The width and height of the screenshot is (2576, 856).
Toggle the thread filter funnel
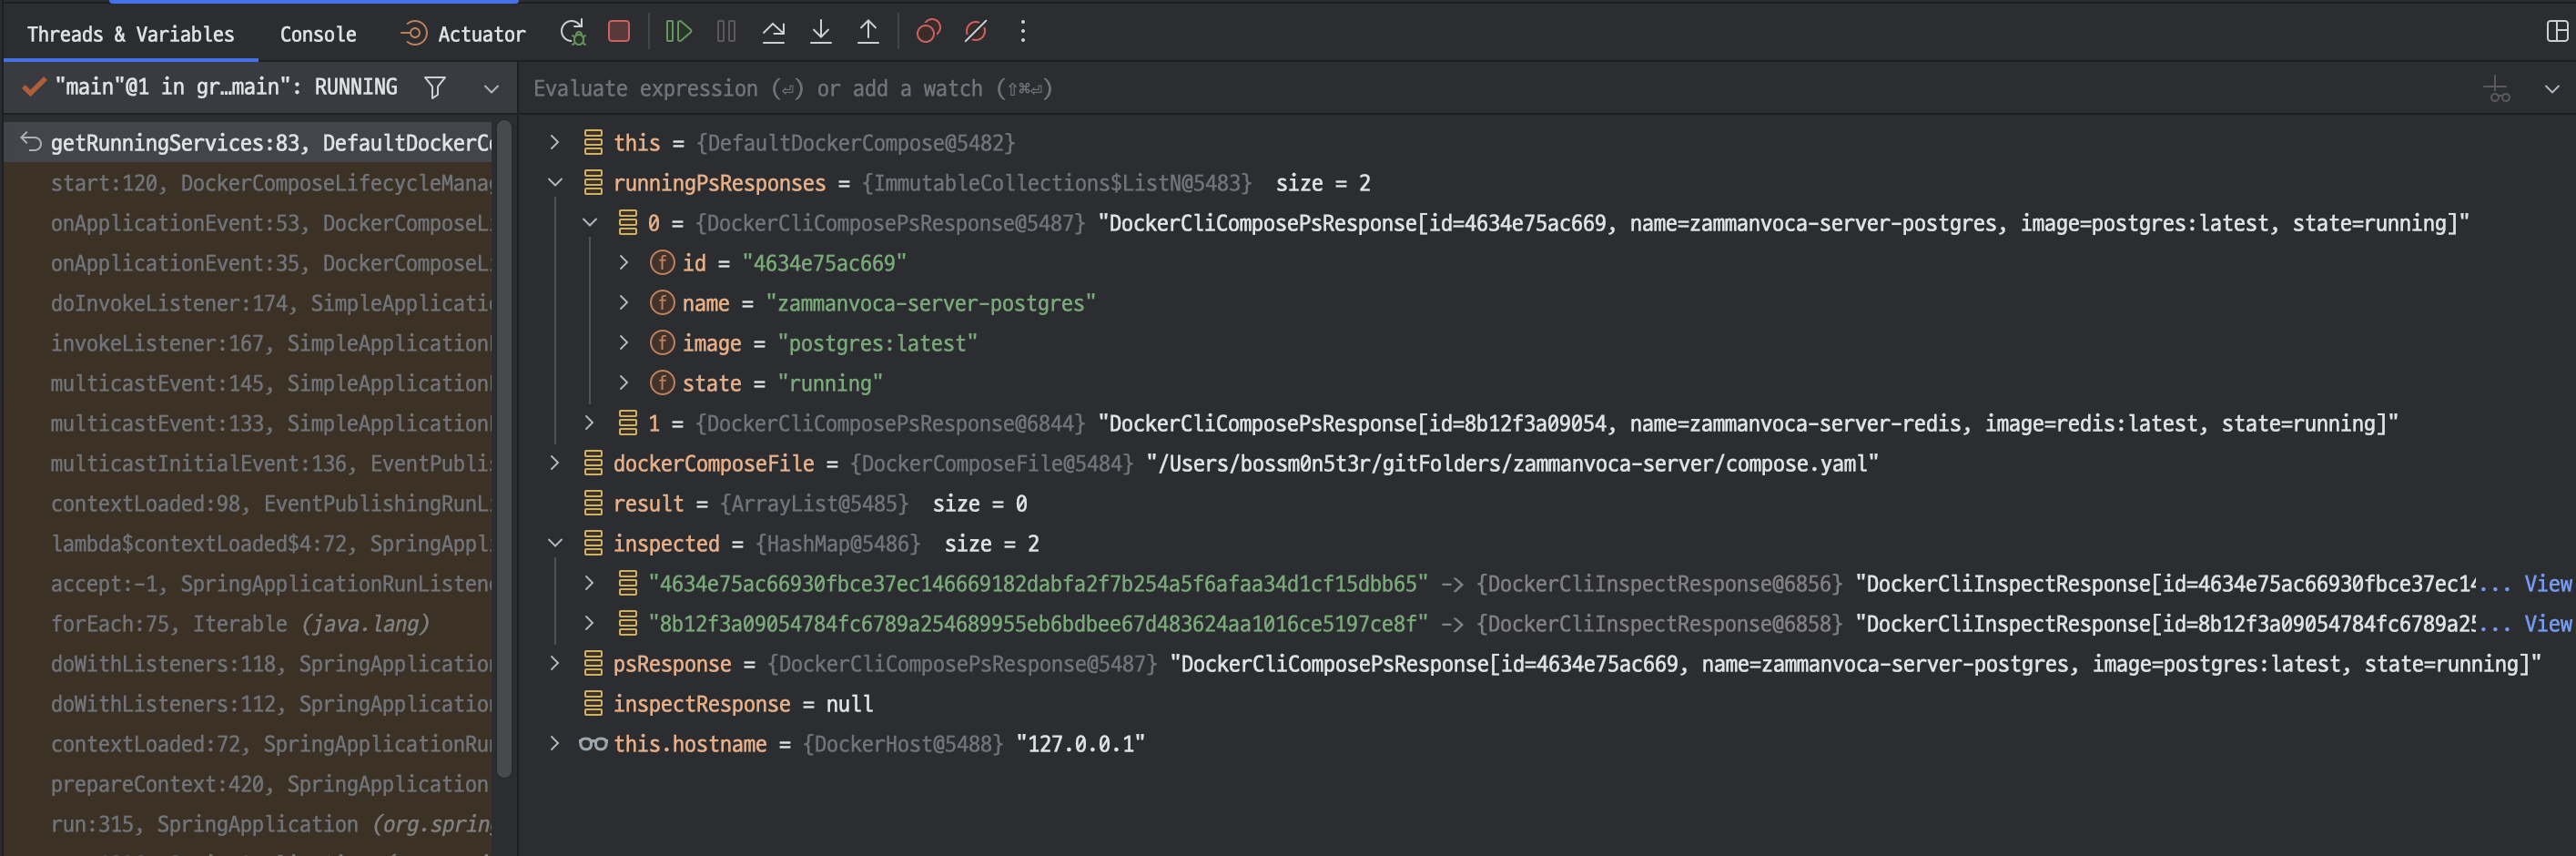coord(435,87)
